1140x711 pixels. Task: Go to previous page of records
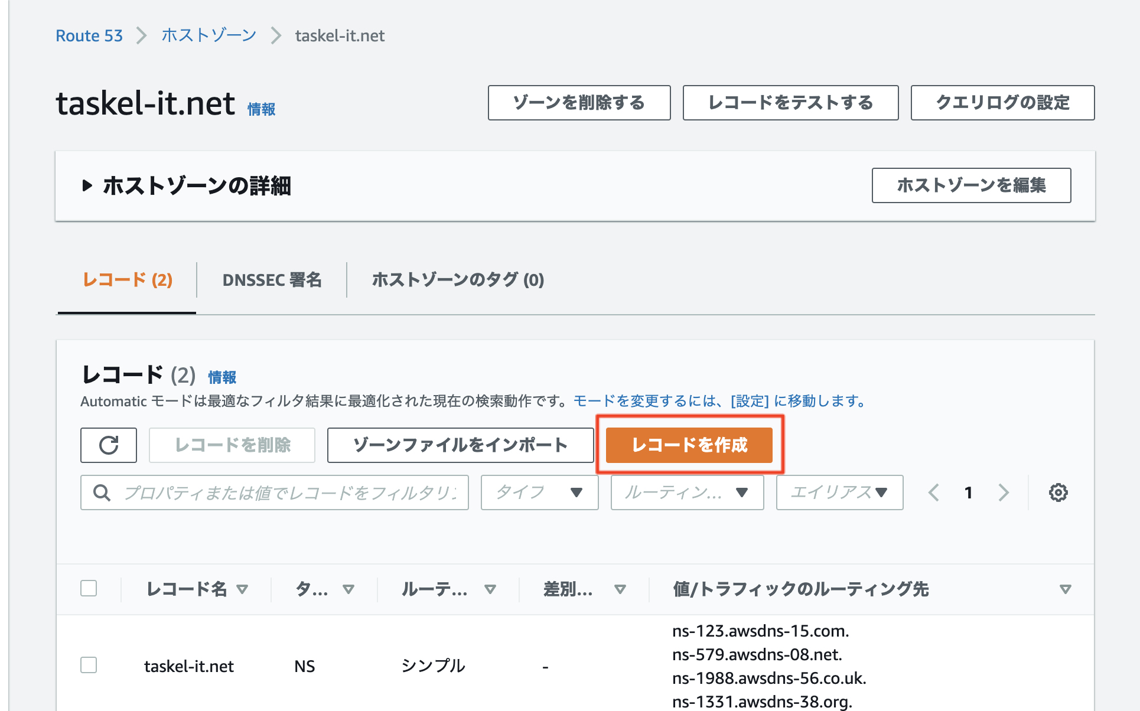pyautogui.click(x=934, y=493)
